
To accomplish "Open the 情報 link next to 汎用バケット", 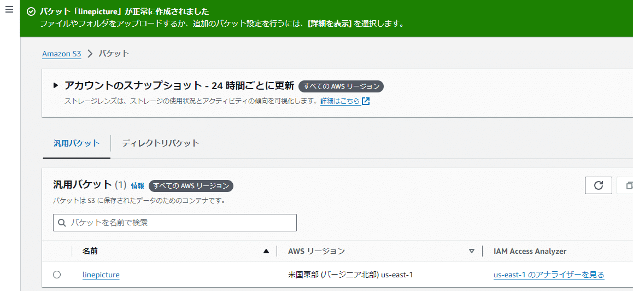I will [x=137, y=186].
